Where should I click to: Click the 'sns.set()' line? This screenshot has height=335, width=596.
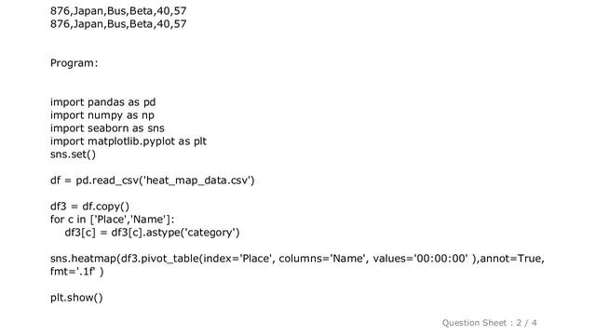pos(73,154)
